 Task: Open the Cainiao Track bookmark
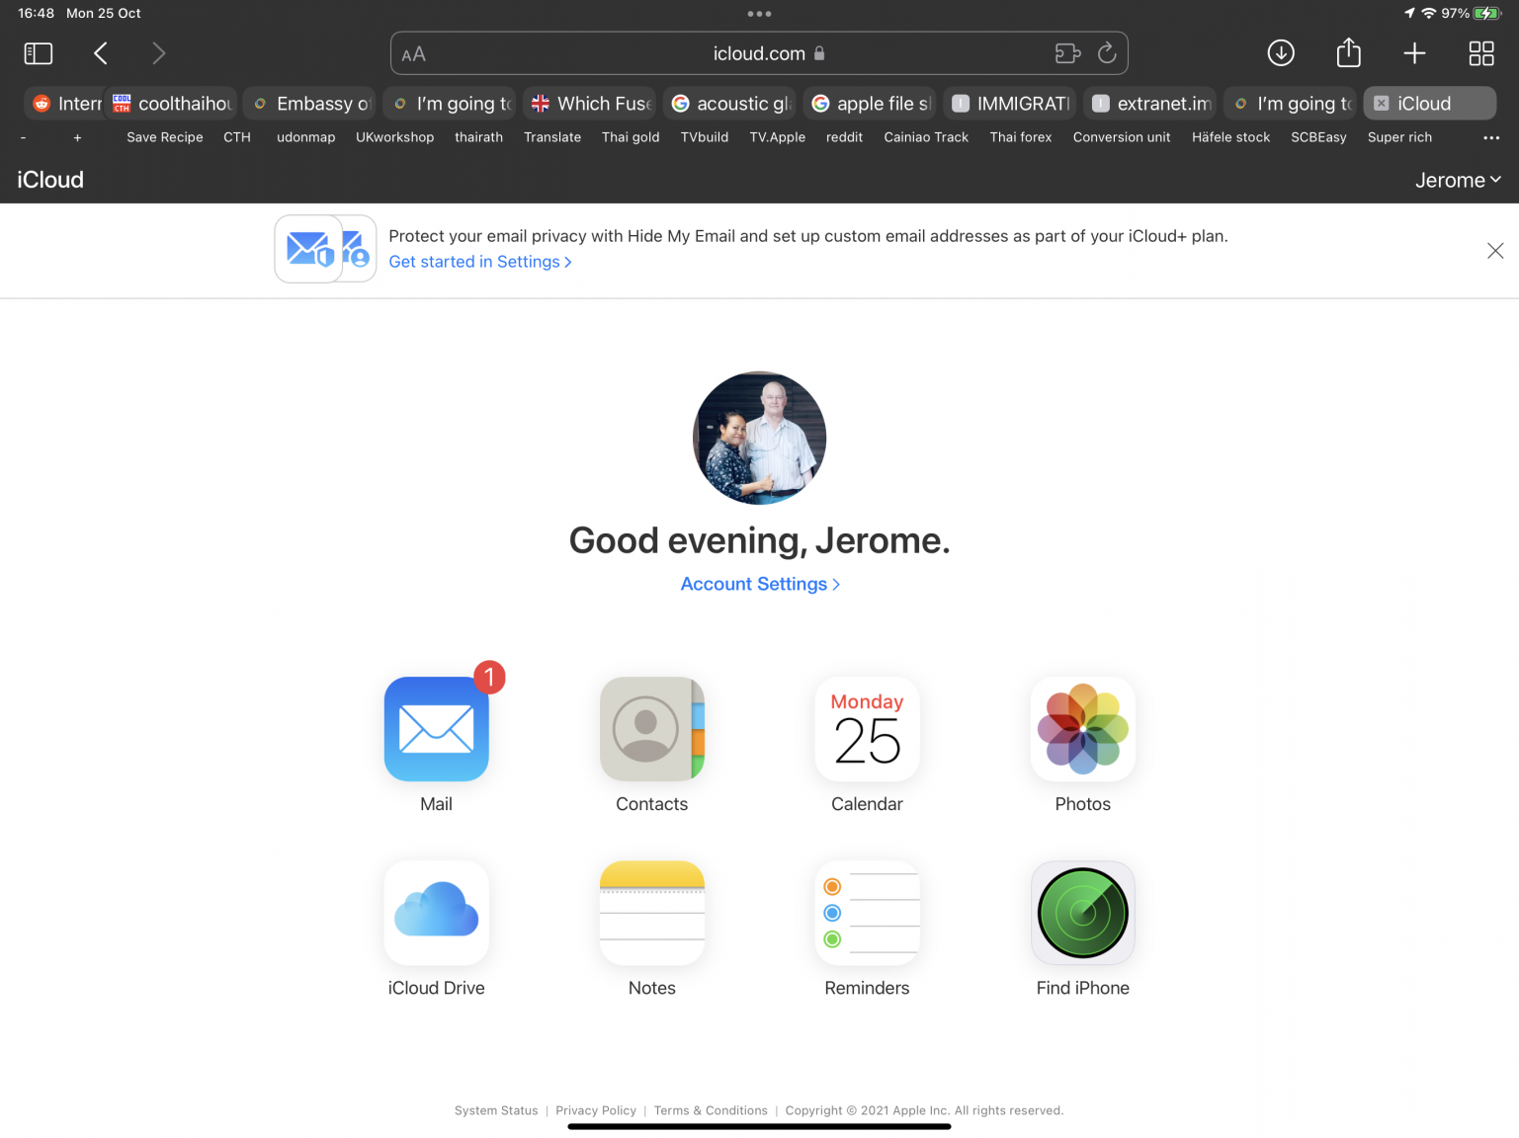click(x=926, y=137)
